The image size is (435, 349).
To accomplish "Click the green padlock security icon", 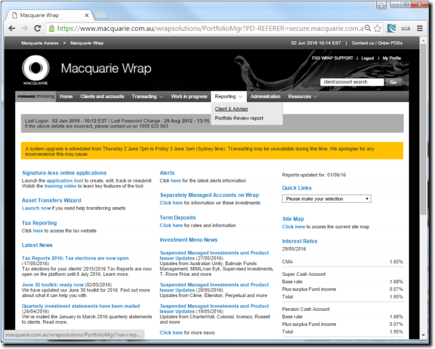I will click(51, 28).
